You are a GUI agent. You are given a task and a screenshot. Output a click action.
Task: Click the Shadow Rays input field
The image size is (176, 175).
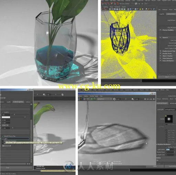[x=170, y=152]
